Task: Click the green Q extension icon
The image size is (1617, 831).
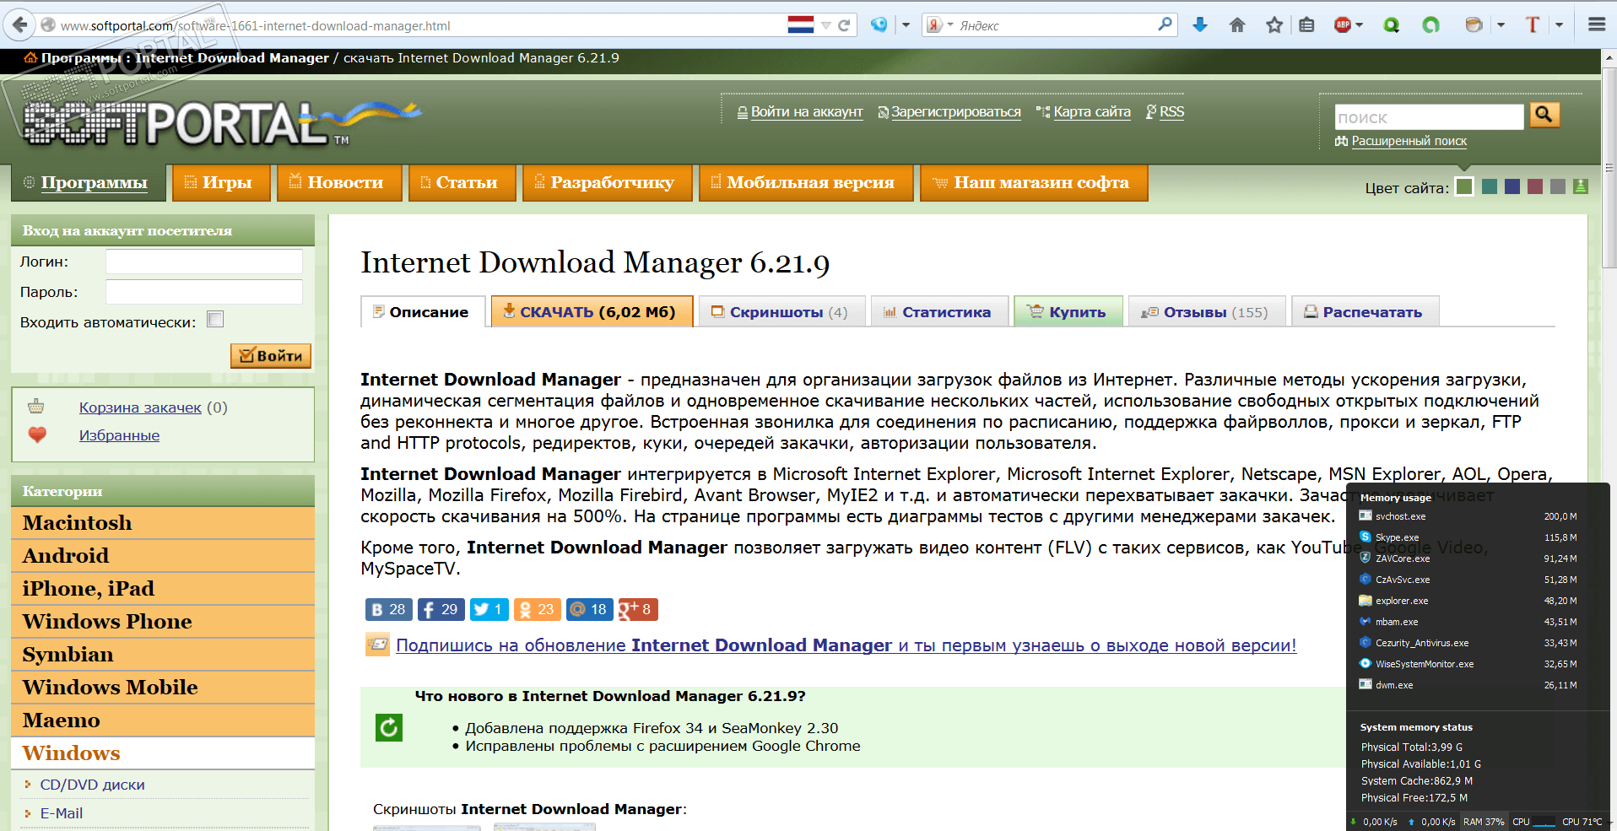Action: 1392,24
